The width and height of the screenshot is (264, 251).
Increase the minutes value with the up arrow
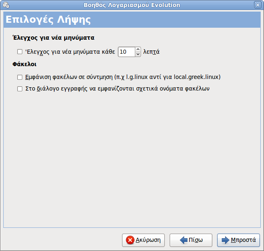[x=138, y=50]
